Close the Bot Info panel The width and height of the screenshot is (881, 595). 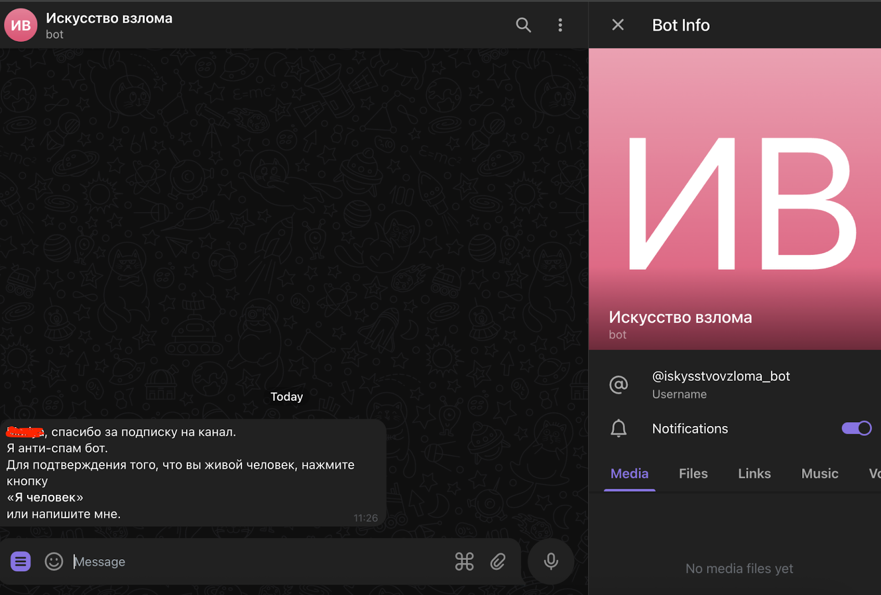coord(618,25)
